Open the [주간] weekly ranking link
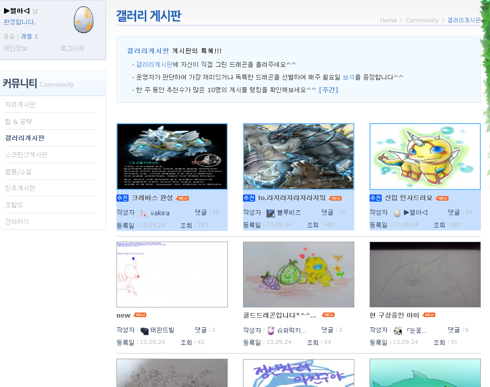 tap(328, 90)
